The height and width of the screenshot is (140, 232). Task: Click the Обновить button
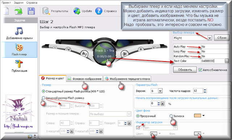click(185, 70)
